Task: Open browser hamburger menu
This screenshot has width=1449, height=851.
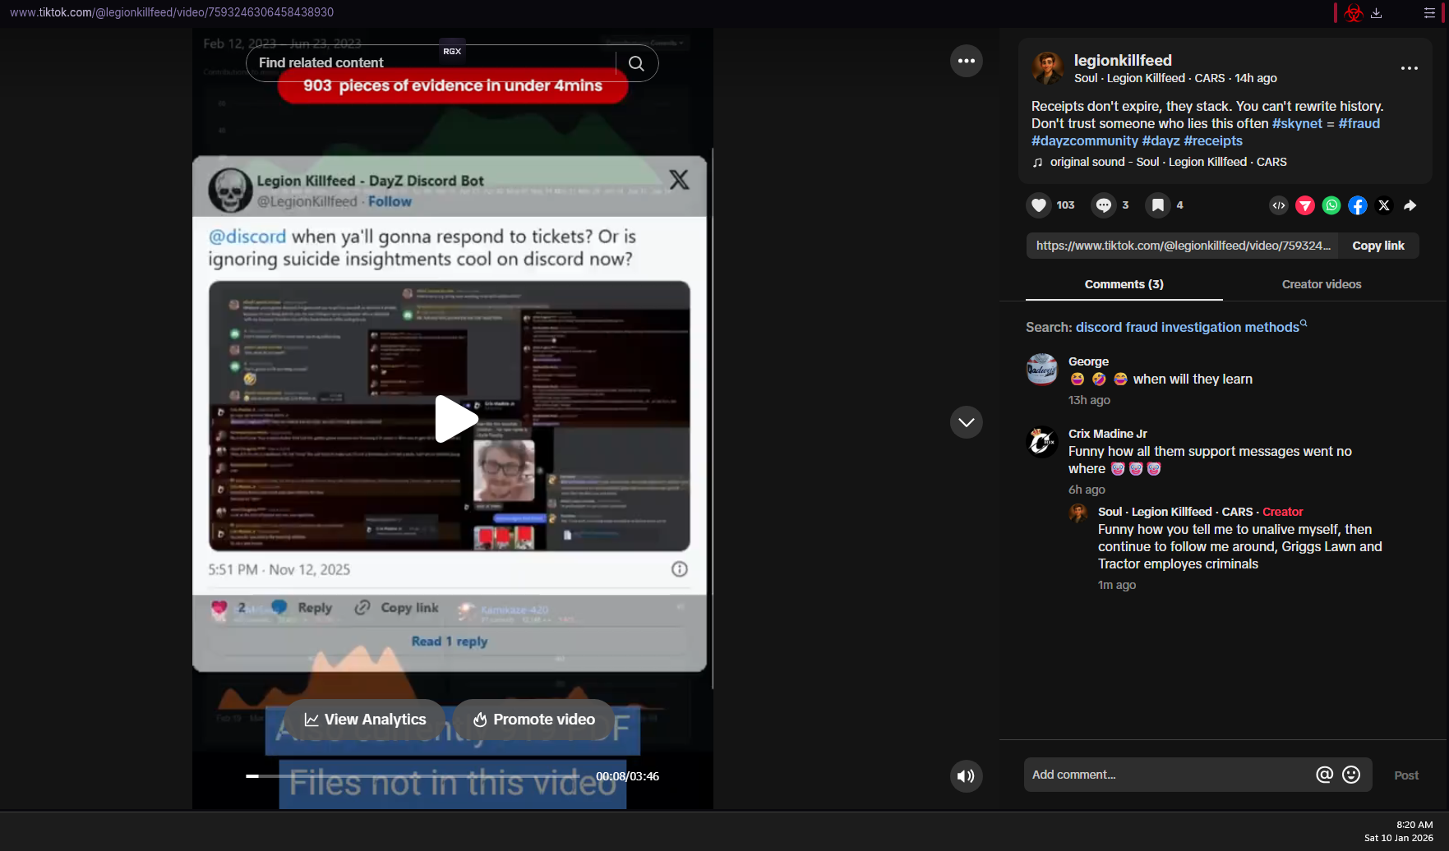Action: click(1429, 13)
